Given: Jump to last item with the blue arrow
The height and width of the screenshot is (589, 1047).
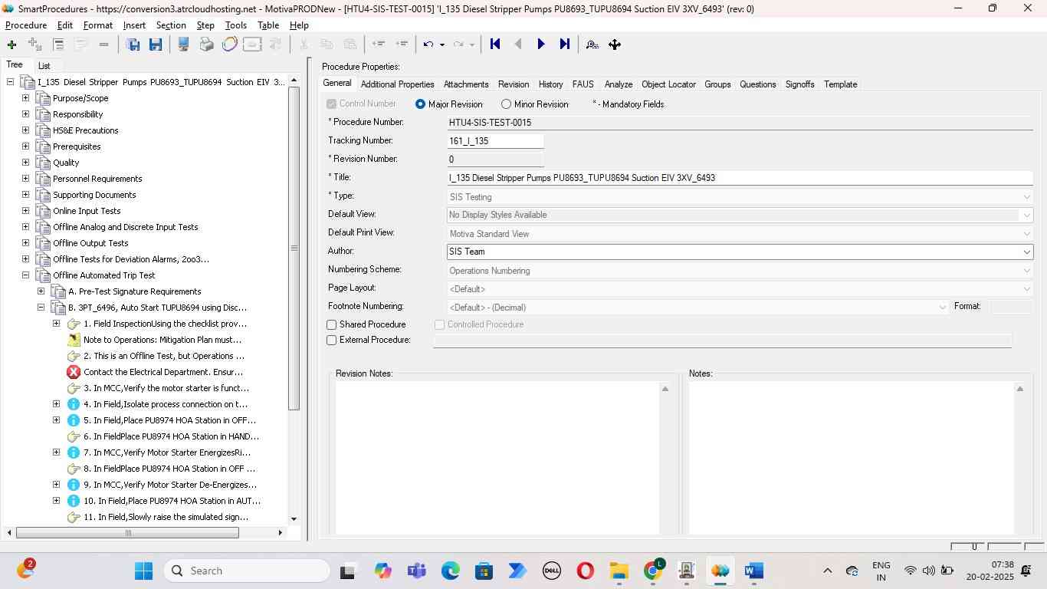Looking at the screenshot, I should [565, 44].
